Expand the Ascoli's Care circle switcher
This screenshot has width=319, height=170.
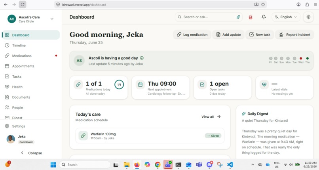pos(52,19)
